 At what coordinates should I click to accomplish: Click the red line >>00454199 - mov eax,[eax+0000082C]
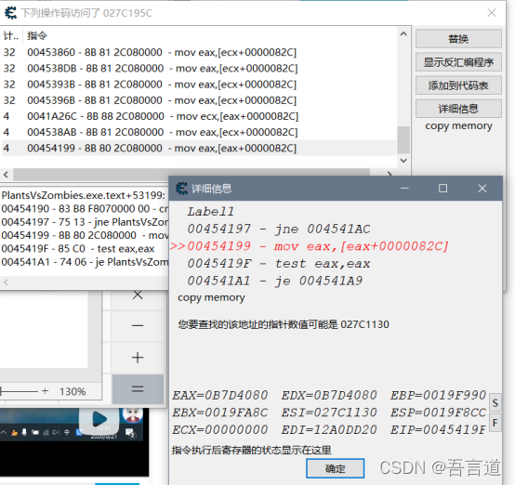click(x=310, y=246)
